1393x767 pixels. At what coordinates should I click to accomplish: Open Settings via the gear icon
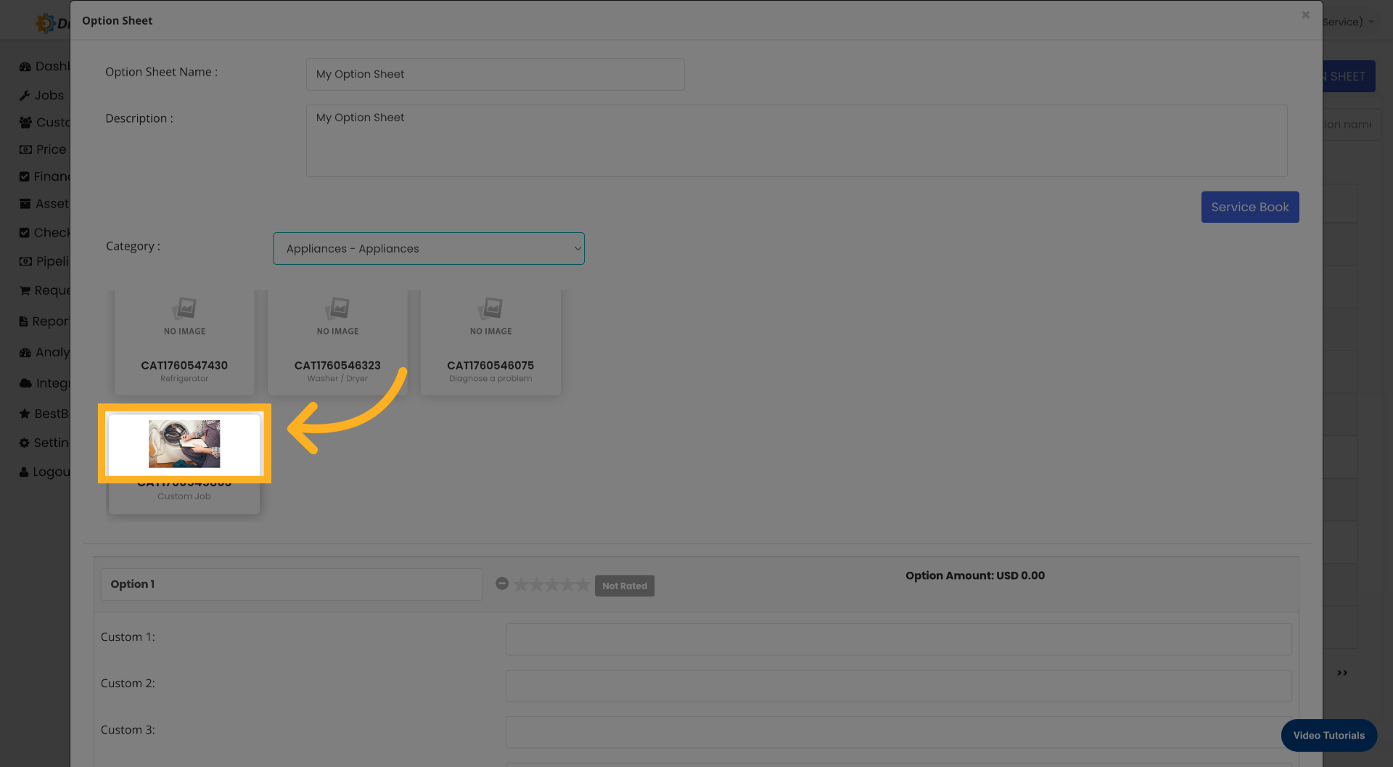click(25, 442)
